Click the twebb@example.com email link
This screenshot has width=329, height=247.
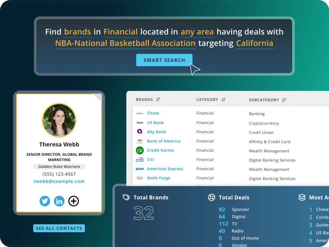(x=59, y=181)
